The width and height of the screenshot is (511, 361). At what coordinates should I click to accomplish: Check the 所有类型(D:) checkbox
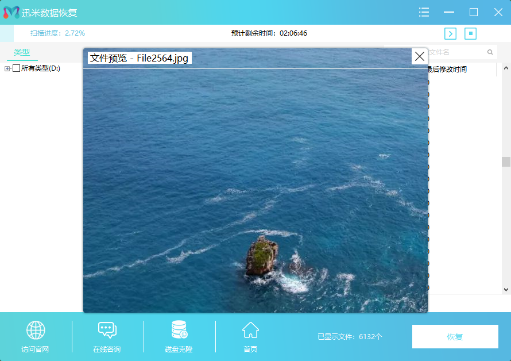[x=16, y=68]
